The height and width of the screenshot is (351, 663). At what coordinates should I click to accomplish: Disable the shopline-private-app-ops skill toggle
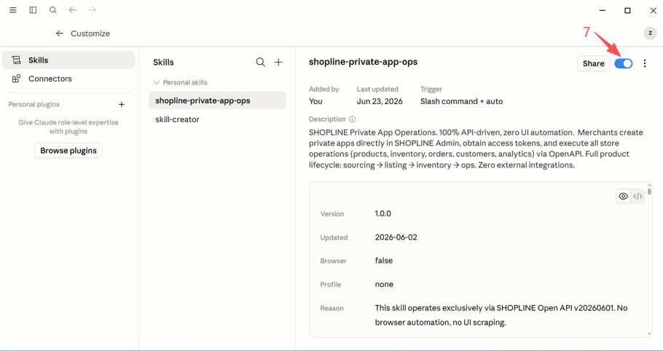click(623, 63)
